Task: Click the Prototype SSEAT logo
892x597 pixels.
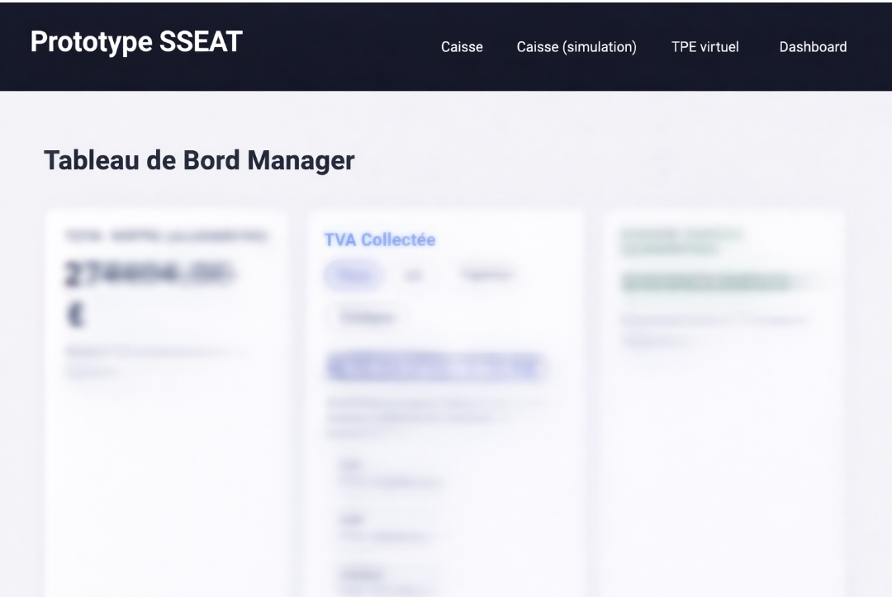Action: [136, 42]
